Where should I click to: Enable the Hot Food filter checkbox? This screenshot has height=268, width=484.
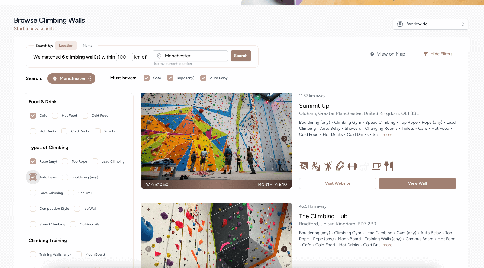coord(55,116)
